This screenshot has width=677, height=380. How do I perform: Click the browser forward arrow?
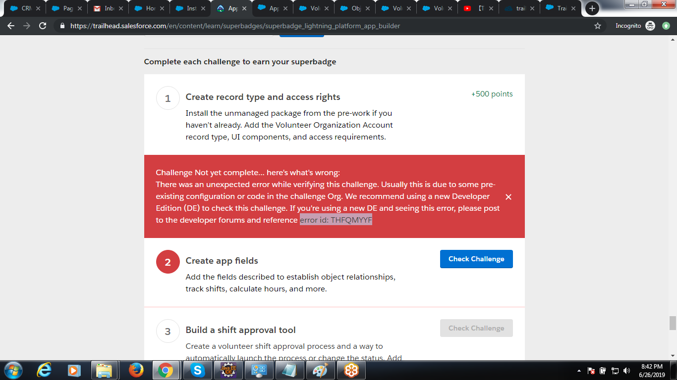click(x=27, y=26)
